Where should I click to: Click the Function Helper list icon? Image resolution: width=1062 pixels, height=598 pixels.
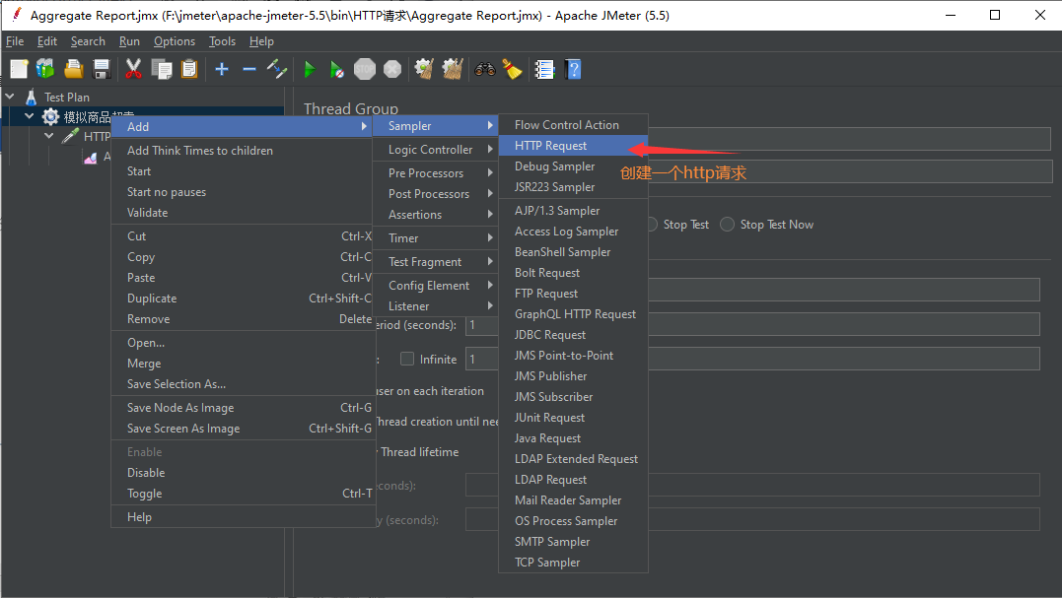[544, 69]
